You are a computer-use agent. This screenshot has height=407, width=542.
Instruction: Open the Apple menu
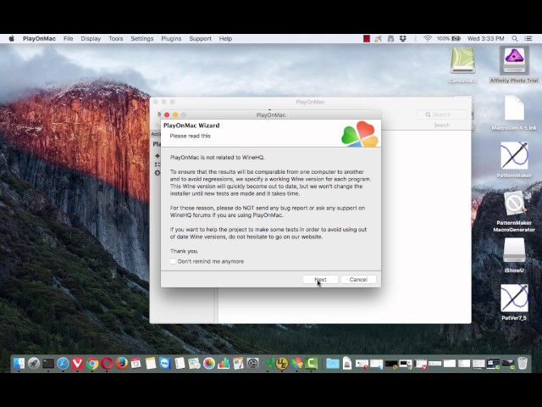click(x=11, y=38)
